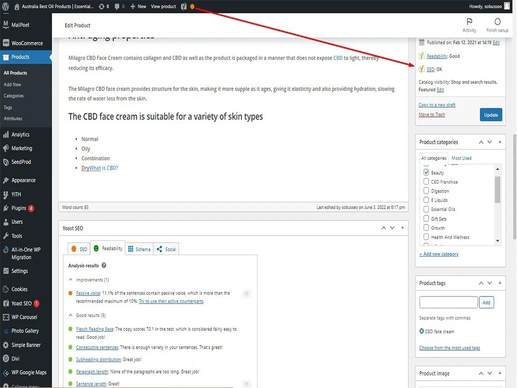517x388 pixels.
Task: Check the Essential Oils category
Action: point(426,209)
